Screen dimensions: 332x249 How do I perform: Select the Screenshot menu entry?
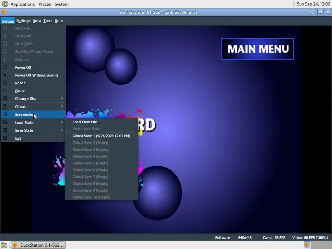pos(33,114)
